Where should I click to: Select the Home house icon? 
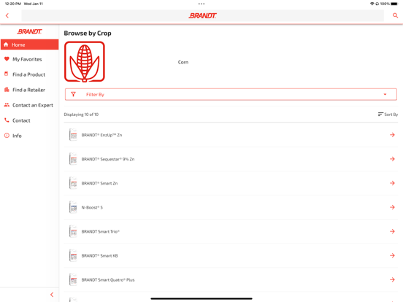click(x=6, y=44)
